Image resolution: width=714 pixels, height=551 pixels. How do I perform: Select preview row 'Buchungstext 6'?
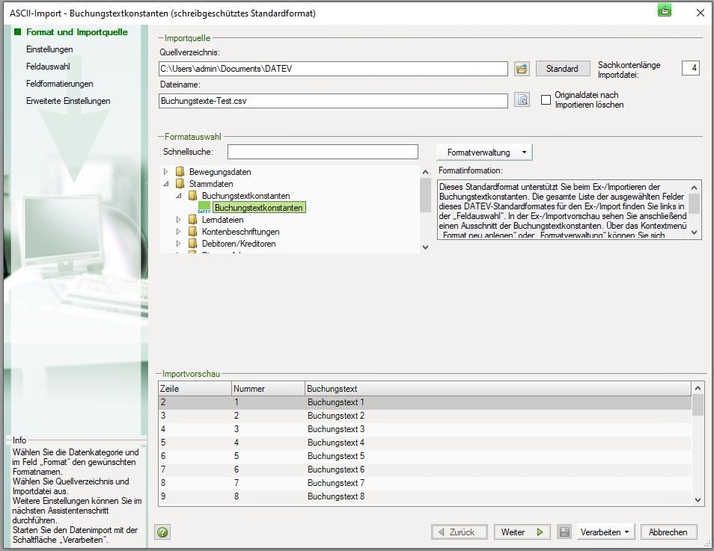click(424, 469)
